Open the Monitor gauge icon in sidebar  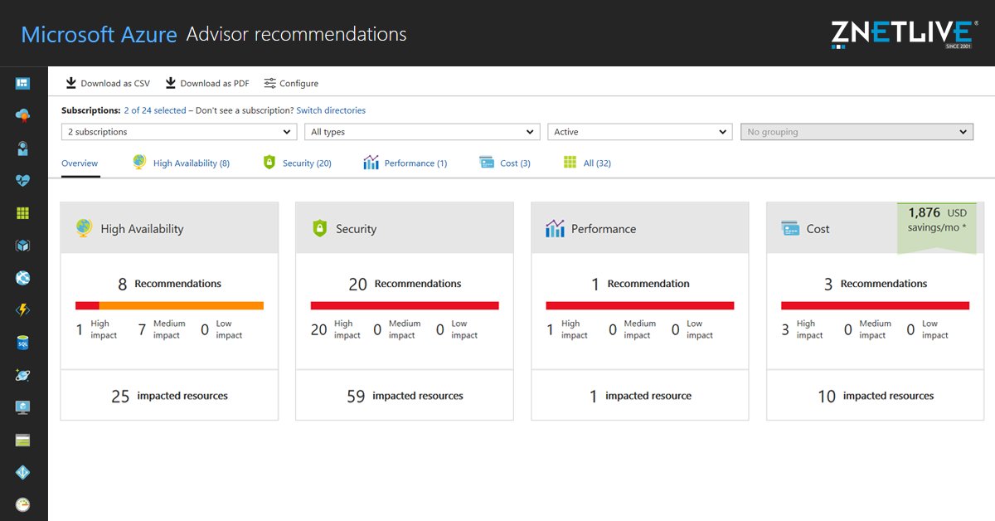[x=22, y=504]
